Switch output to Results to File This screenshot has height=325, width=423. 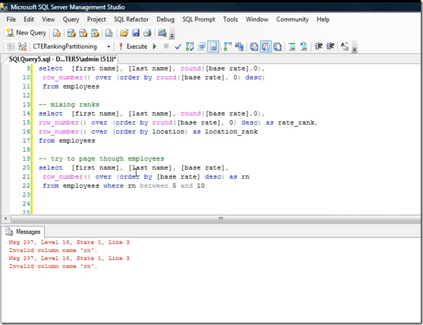coord(278,47)
